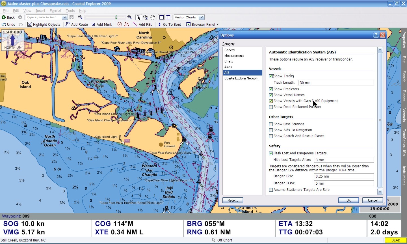Select Charts category
Image resolution: width=407 pixels, height=244 pixels.
[243, 61]
